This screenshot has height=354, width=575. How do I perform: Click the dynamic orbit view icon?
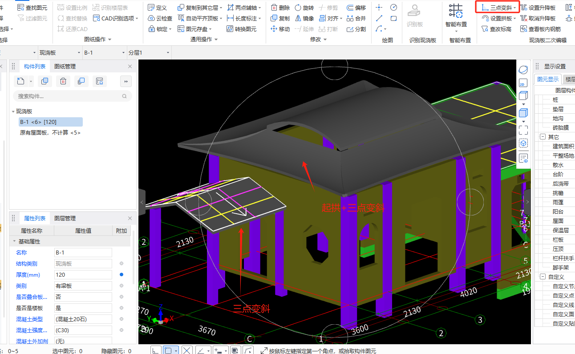523,70
